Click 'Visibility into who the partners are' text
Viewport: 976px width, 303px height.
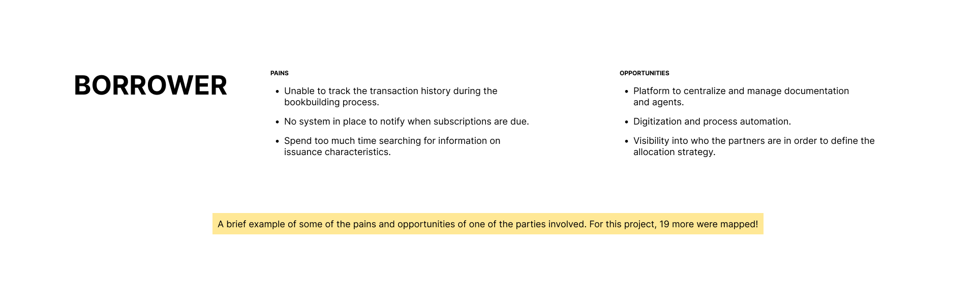point(753,141)
